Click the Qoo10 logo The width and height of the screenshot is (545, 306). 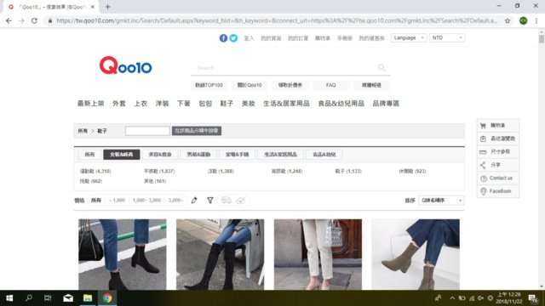coord(125,65)
